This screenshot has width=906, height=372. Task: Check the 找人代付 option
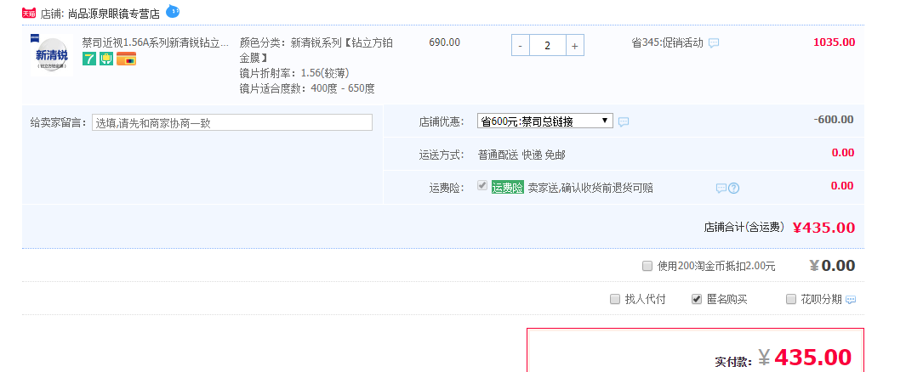point(615,299)
